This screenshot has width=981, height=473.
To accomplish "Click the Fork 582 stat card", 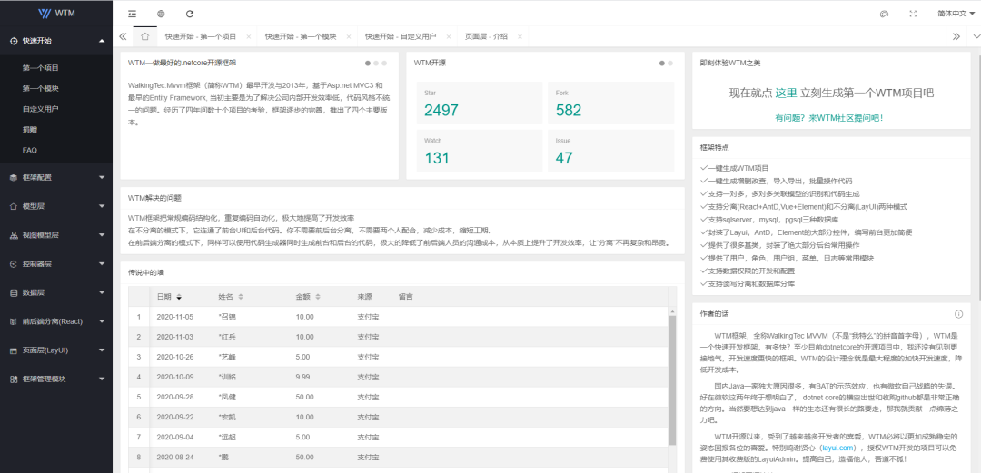I will 610,103.
